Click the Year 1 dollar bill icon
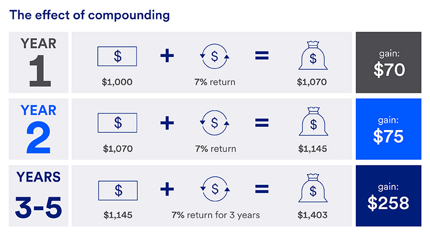The image size is (430, 237). click(117, 56)
